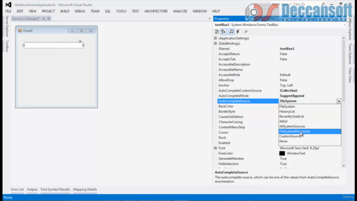This screenshot has height=201, width=357.
Task: Select FileSystemDirectories in the dropdown list
Action: (x=310, y=132)
